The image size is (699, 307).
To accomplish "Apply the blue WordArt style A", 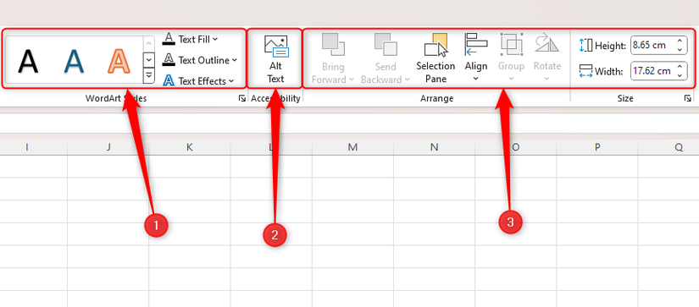I will click(x=74, y=61).
